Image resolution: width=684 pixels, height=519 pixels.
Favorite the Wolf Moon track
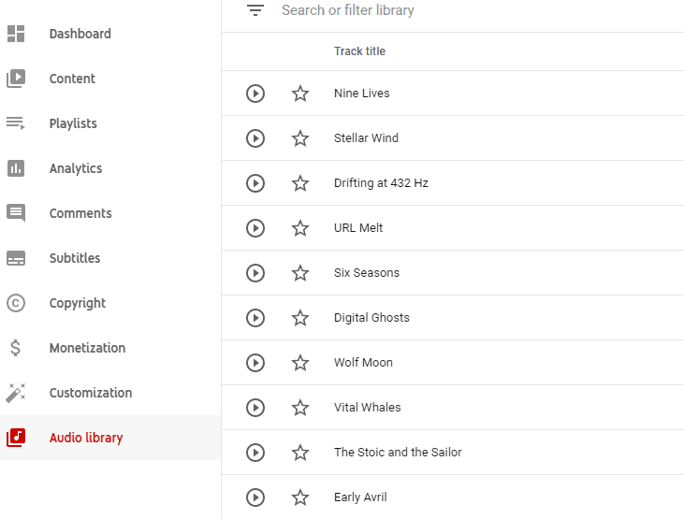click(x=300, y=363)
